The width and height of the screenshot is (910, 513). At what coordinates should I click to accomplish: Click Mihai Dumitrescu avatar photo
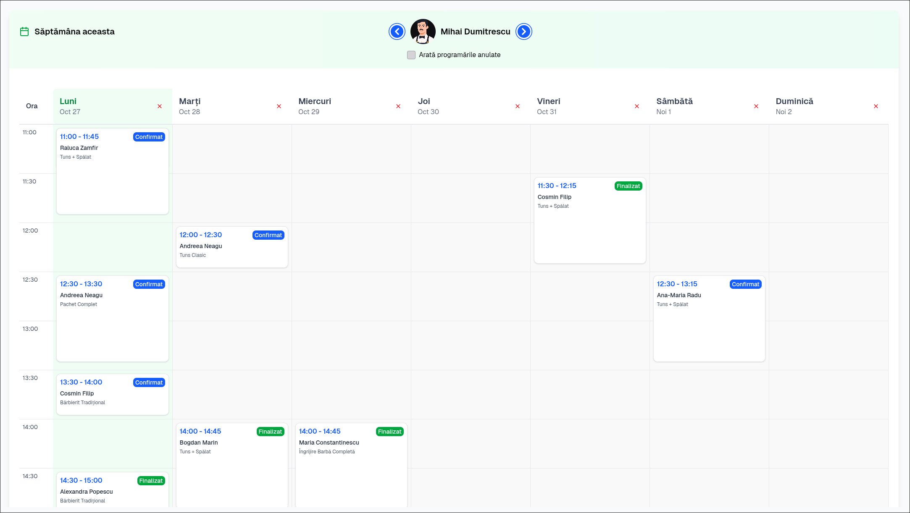423,31
